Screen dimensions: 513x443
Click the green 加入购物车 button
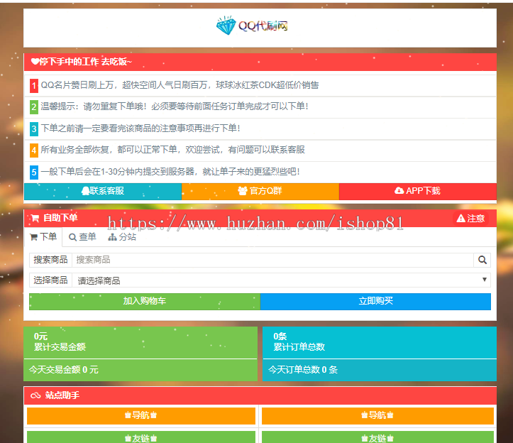click(x=145, y=301)
